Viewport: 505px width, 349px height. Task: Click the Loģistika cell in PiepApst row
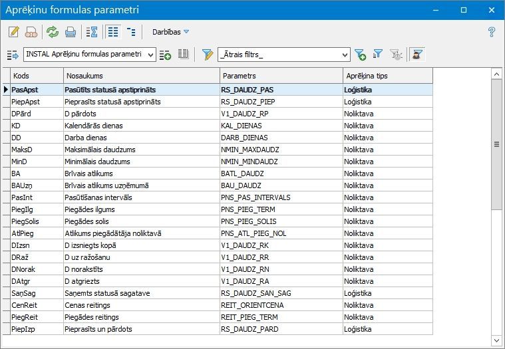(388, 102)
